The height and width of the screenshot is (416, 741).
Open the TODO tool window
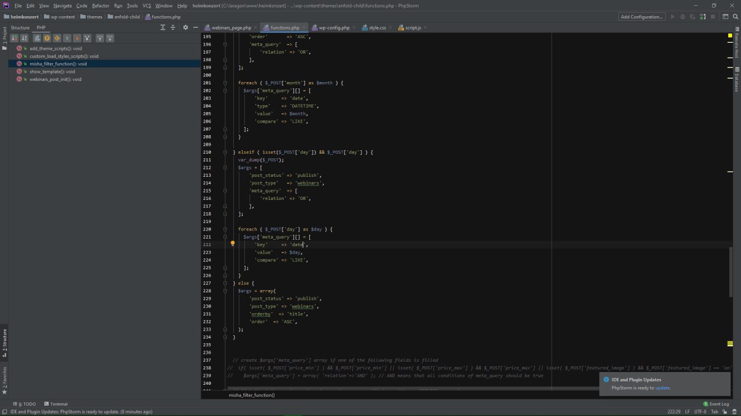[x=24, y=404]
